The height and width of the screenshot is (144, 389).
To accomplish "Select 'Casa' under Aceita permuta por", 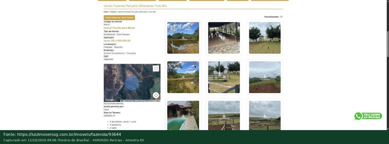I will (x=106, y=110).
